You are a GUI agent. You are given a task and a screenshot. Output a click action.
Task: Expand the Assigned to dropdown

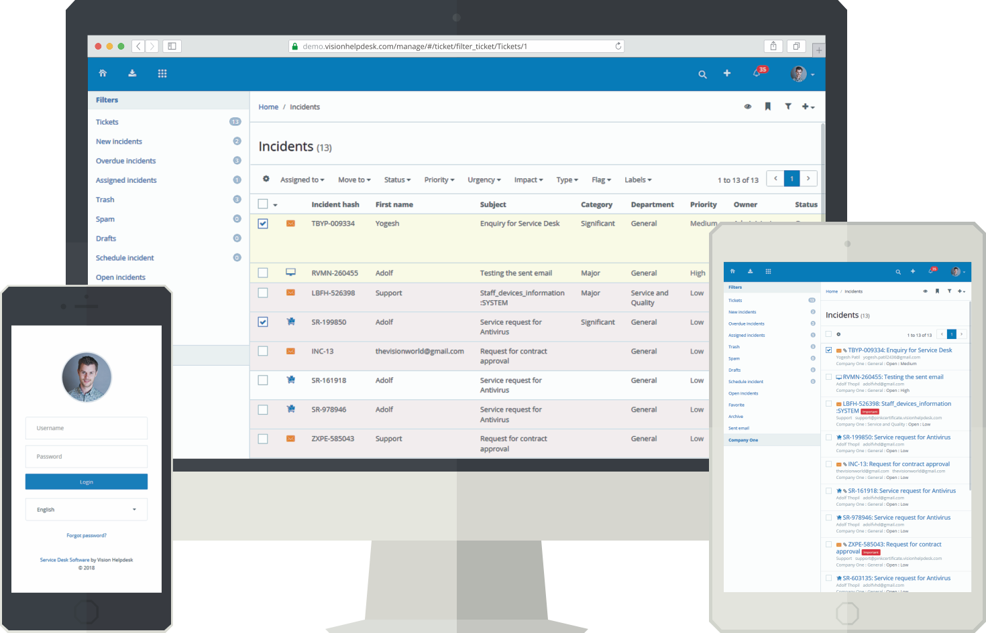pyautogui.click(x=302, y=180)
